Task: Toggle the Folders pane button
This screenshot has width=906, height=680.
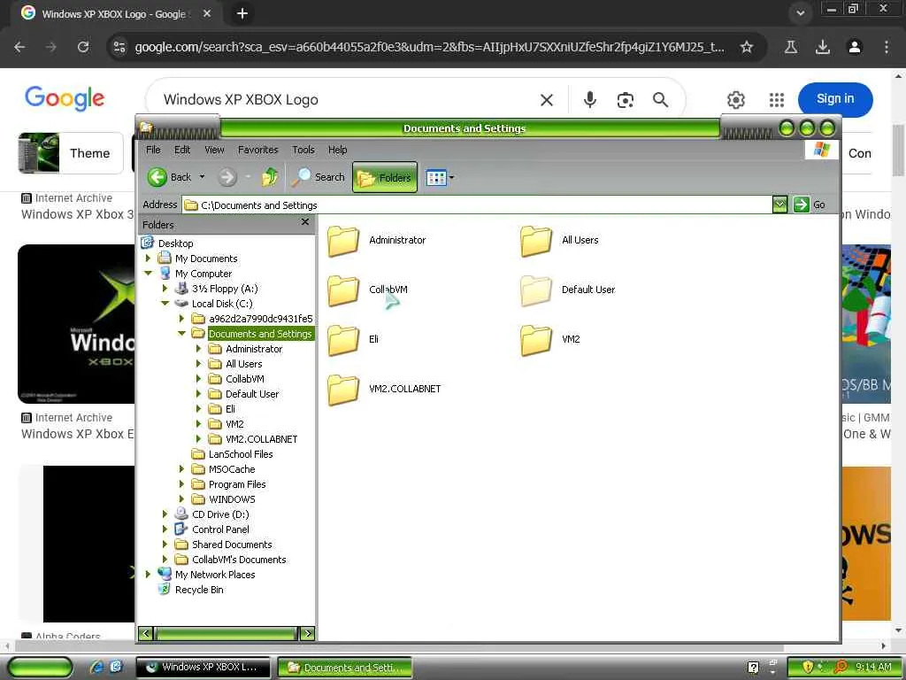Action: 385,177
